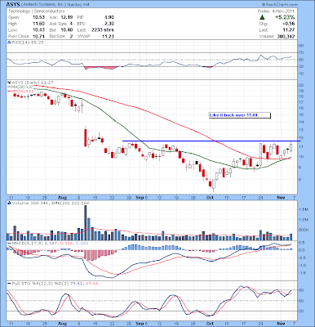
Task: Click the Ask price value 12.19
Action: (67, 17)
